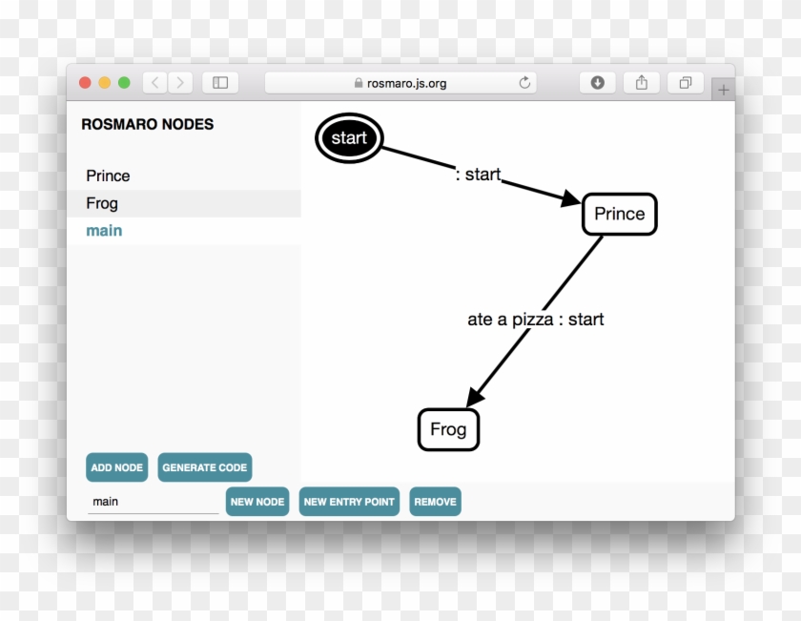
Task: Select the black start entry point node
Action: pyautogui.click(x=349, y=138)
